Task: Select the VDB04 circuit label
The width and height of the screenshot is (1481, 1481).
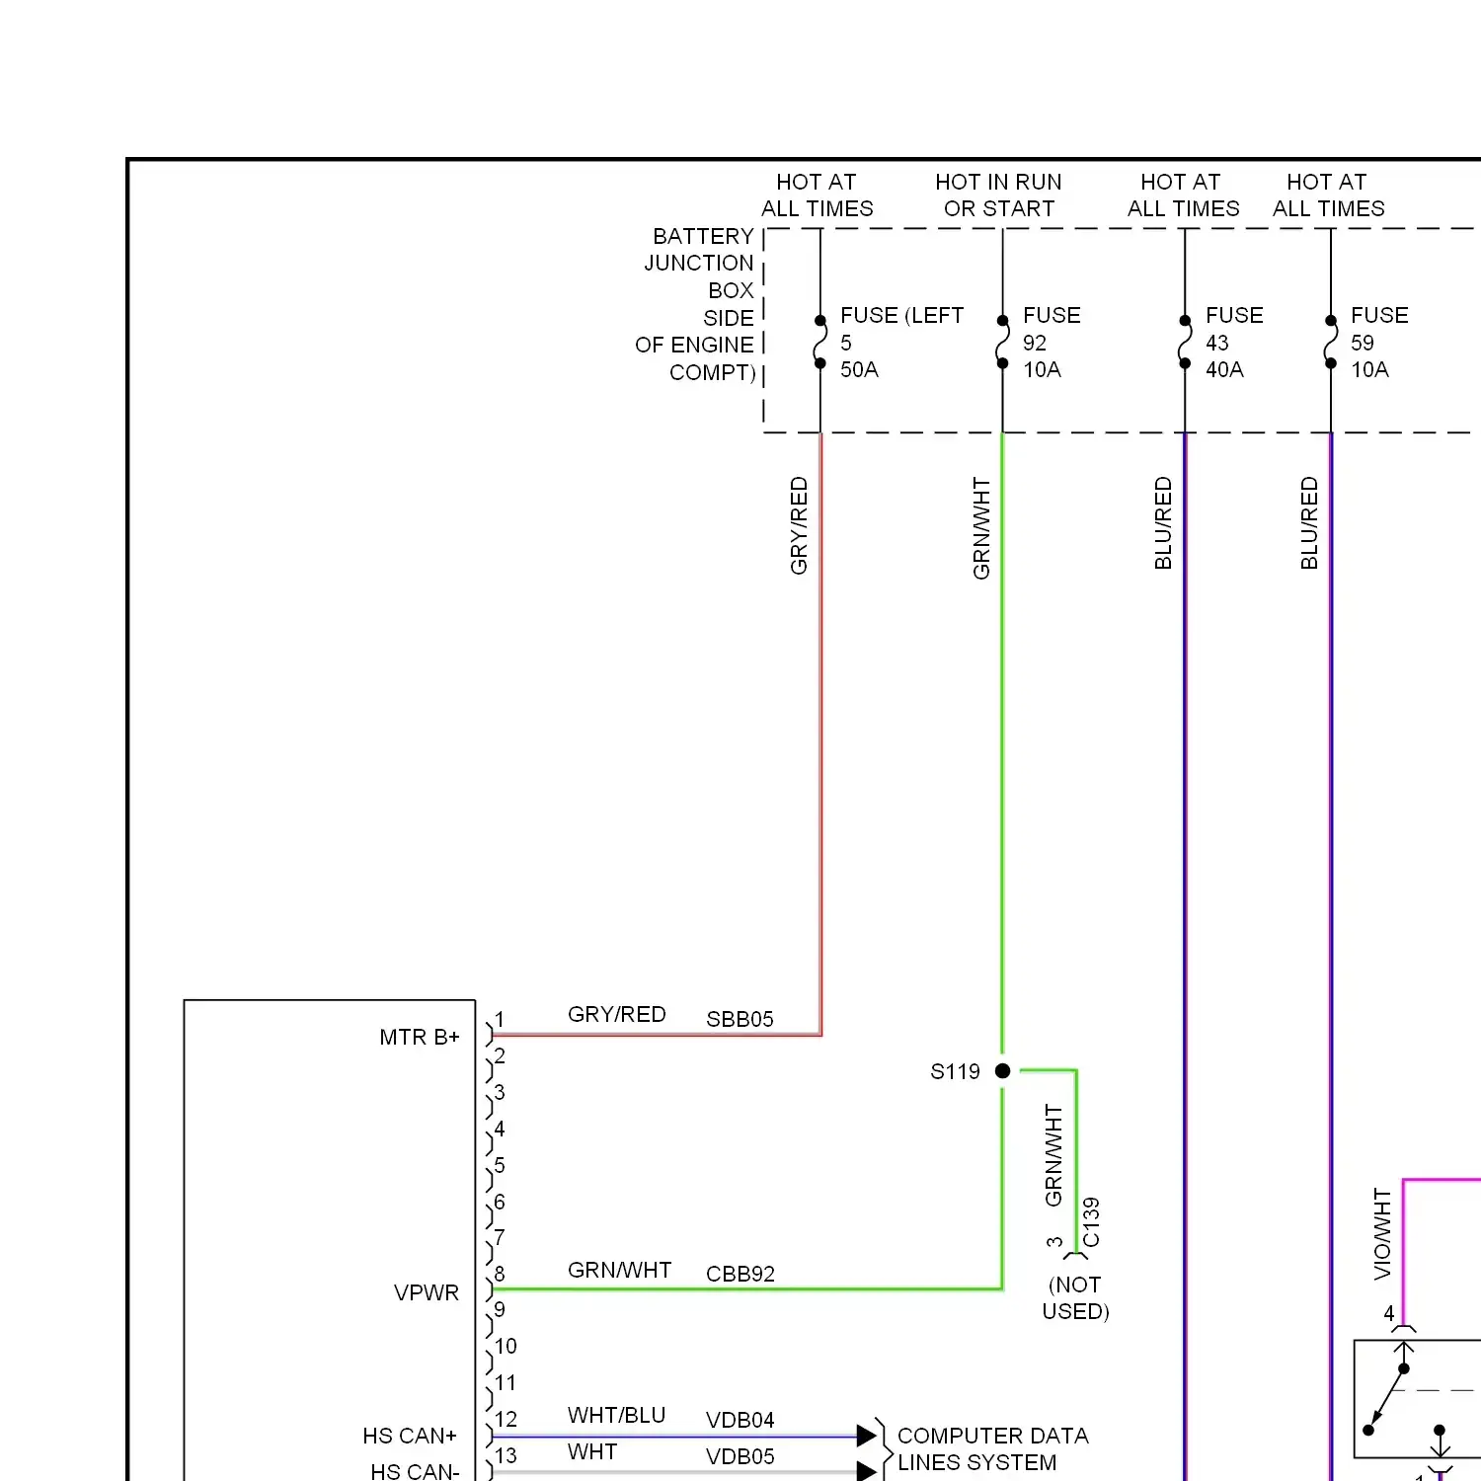Action: [740, 1420]
